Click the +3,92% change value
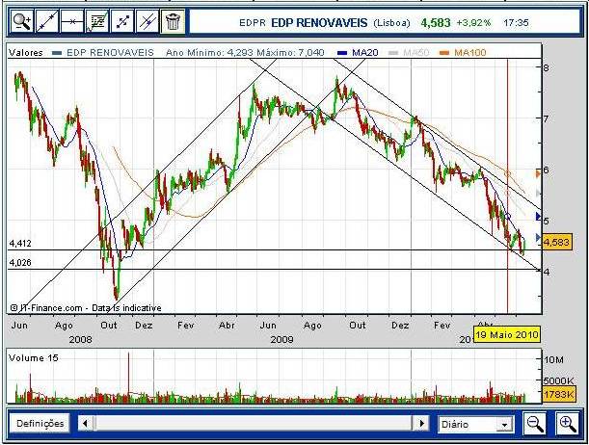Image resolution: width=589 pixels, height=445 pixels. click(x=473, y=22)
